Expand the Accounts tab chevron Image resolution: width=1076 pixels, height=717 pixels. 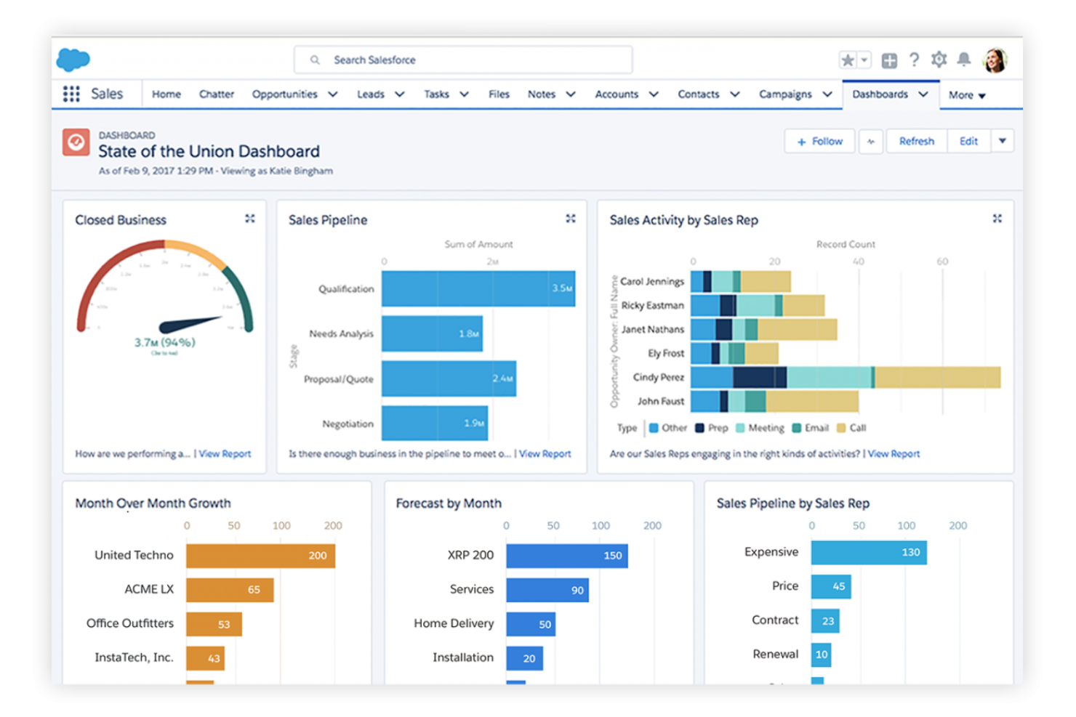pyautogui.click(x=654, y=94)
